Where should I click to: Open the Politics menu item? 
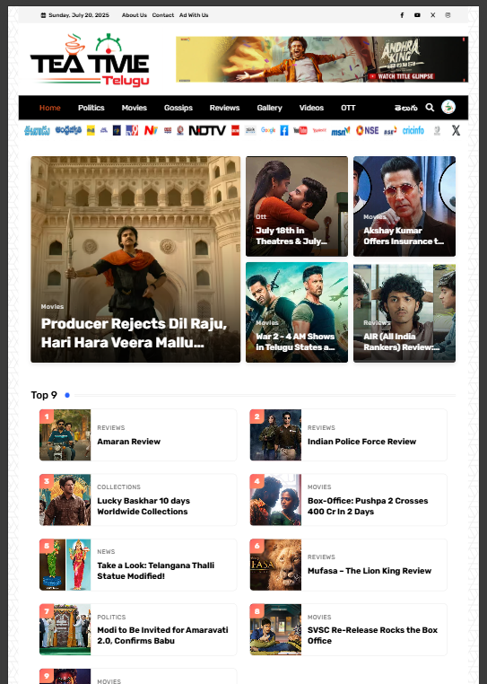91,108
